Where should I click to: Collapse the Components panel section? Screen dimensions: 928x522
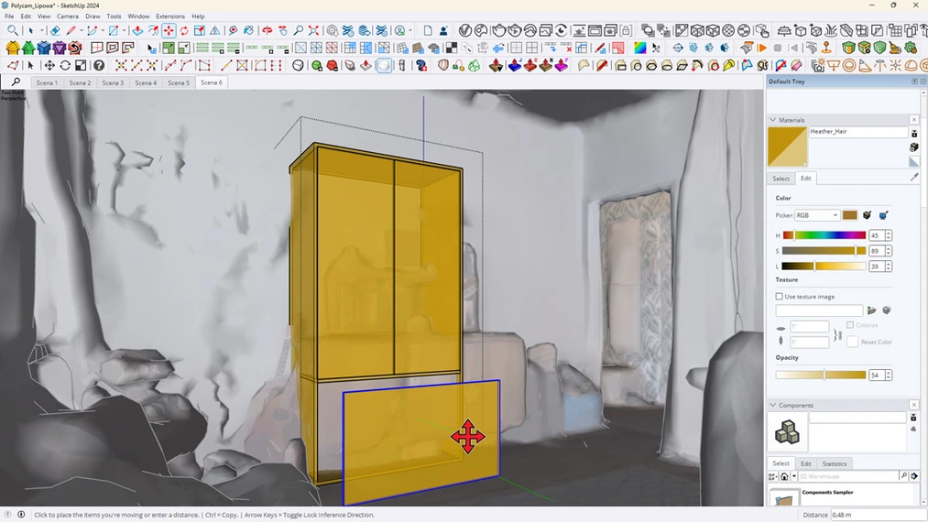coord(772,405)
